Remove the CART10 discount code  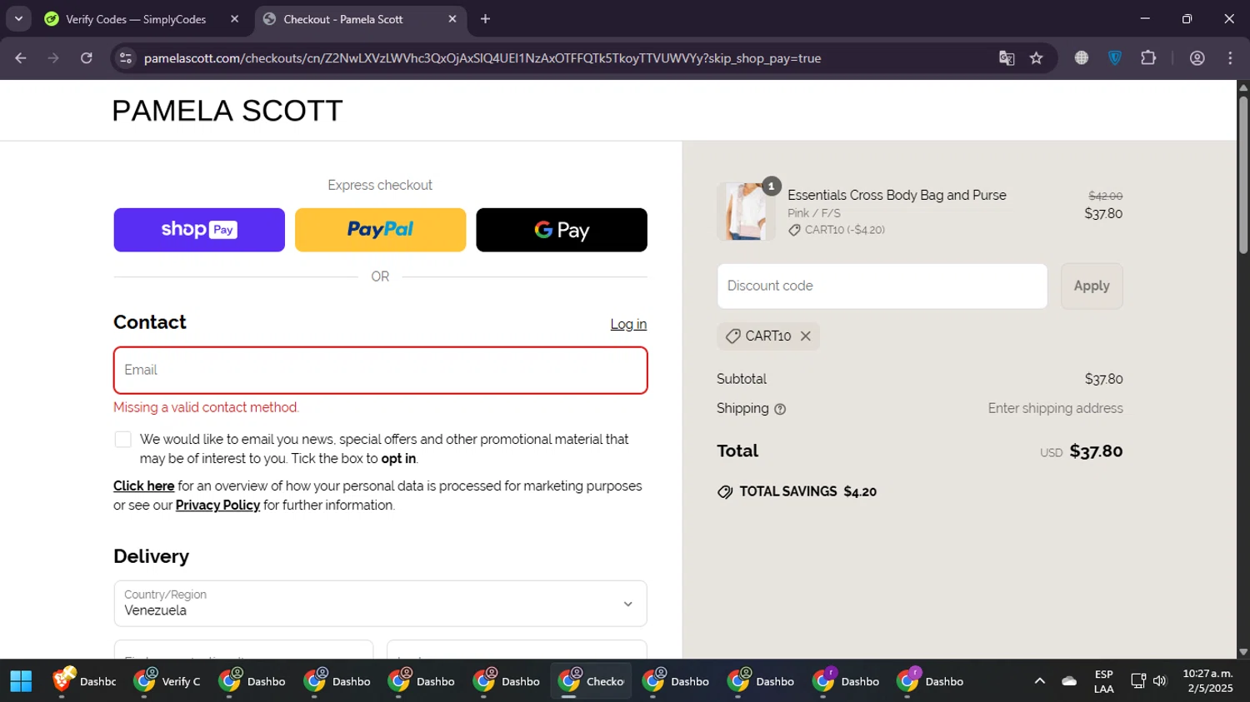click(806, 336)
